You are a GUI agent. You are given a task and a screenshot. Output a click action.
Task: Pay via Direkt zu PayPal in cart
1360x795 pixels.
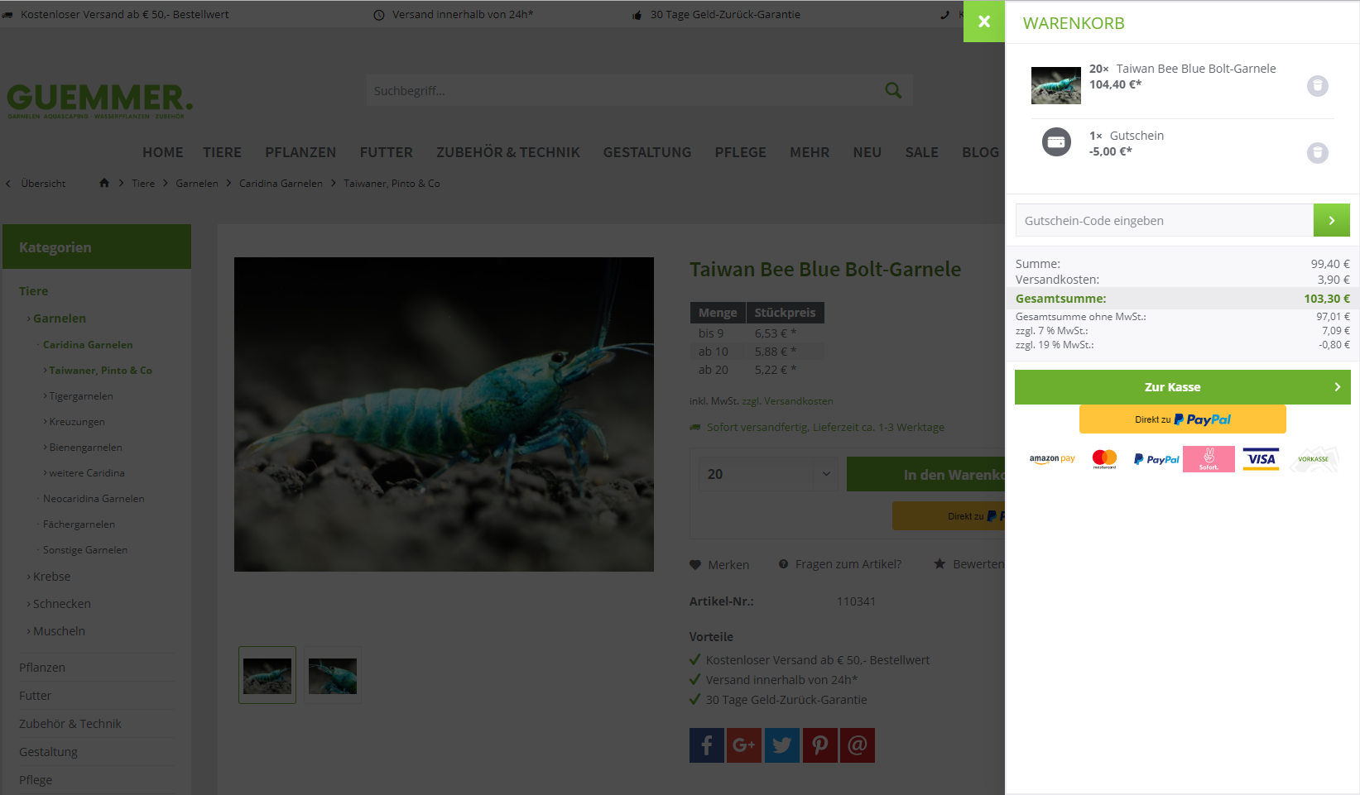click(x=1183, y=419)
